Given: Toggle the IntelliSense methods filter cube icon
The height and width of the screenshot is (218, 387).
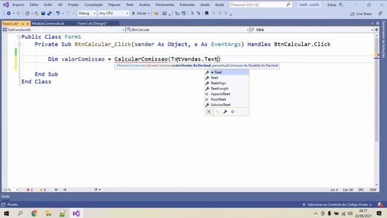Looking at the screenshot, I should coord(232,111).
